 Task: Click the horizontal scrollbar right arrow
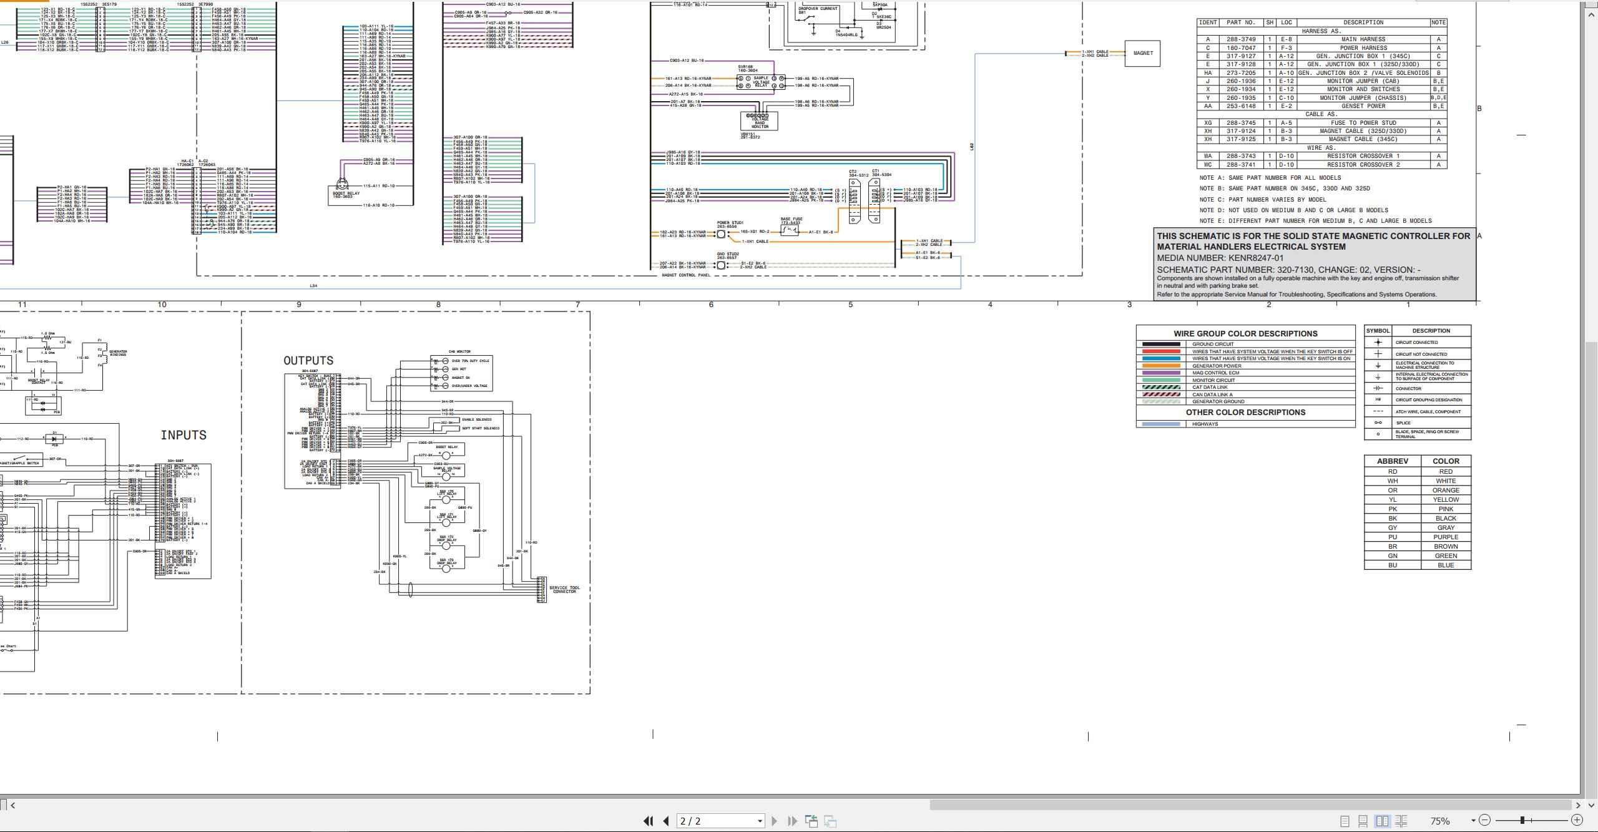click(x=1578, y=805)
